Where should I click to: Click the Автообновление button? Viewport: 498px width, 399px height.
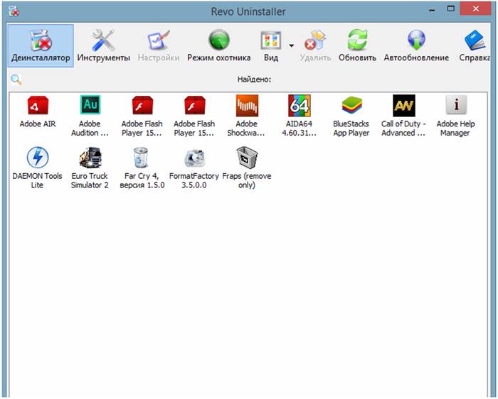coord(416,45)
